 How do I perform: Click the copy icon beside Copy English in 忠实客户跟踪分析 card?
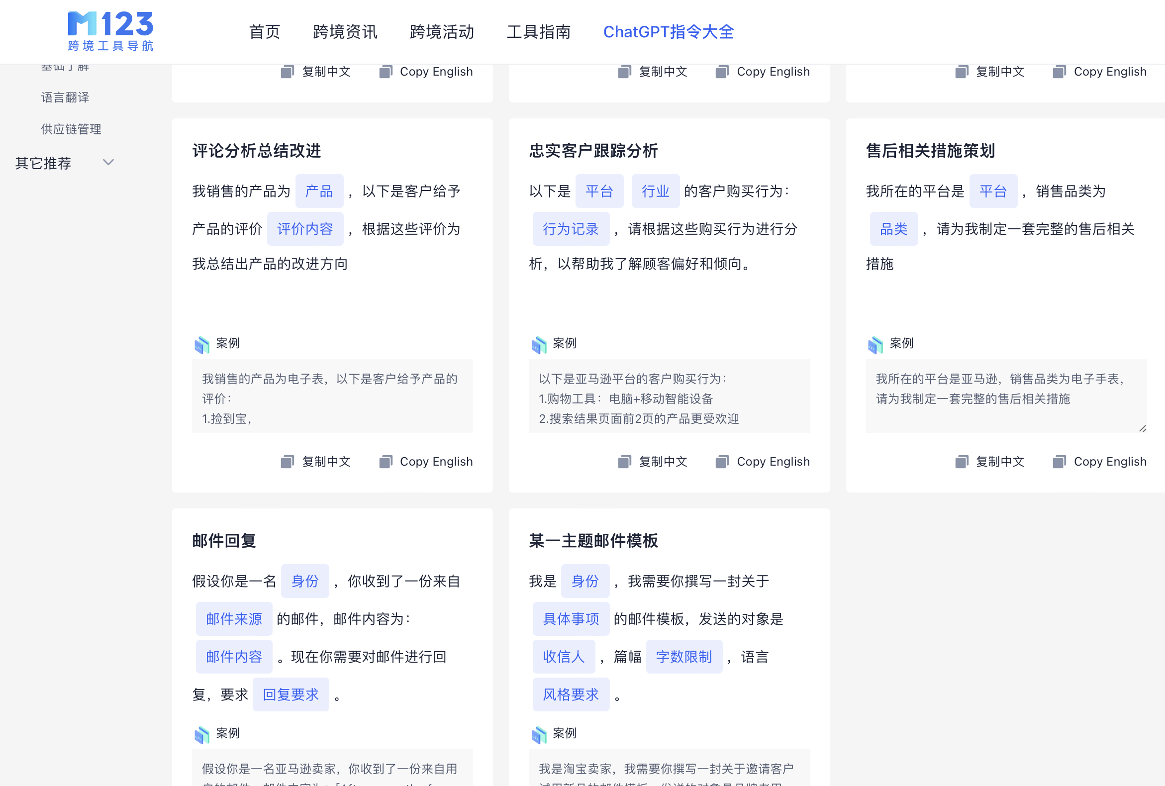coord(723,461)
